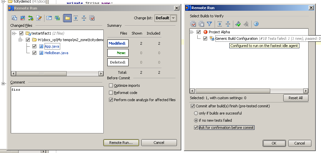Click wrench with green check icon

(238, 24)
